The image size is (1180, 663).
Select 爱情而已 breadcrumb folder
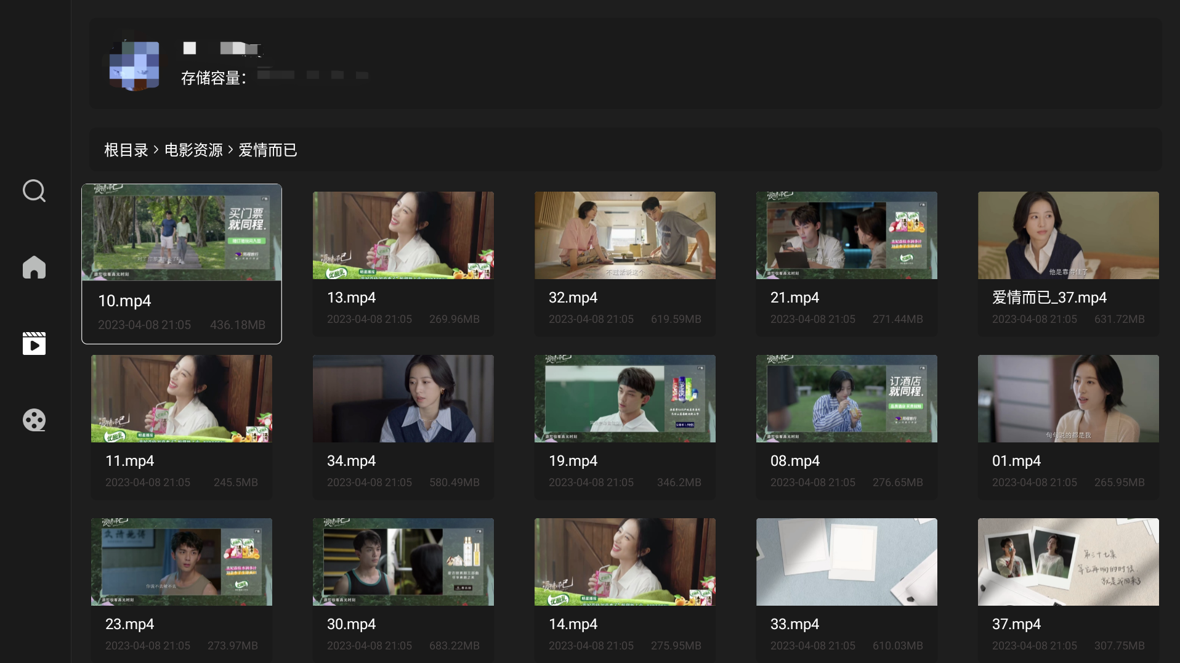(x=268, y=150)
